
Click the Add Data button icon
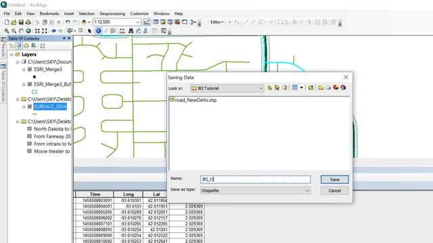[84, 22]
